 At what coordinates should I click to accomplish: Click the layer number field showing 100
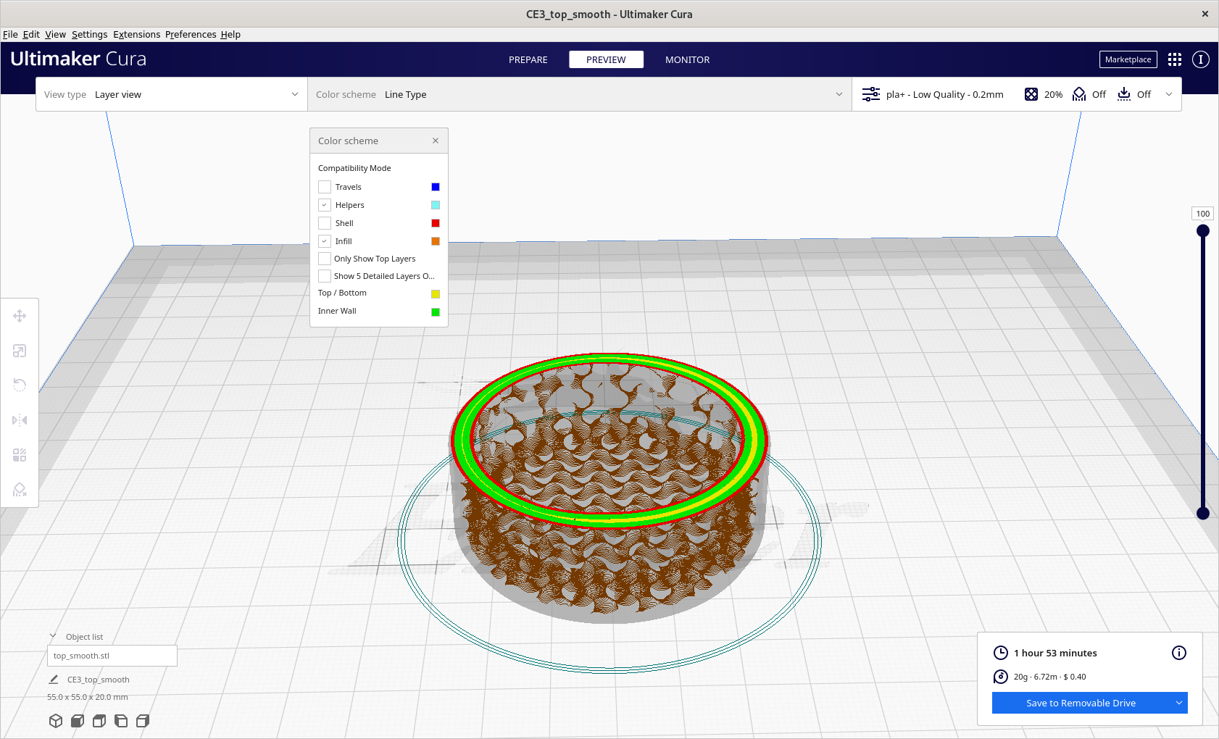point(1203,214)
